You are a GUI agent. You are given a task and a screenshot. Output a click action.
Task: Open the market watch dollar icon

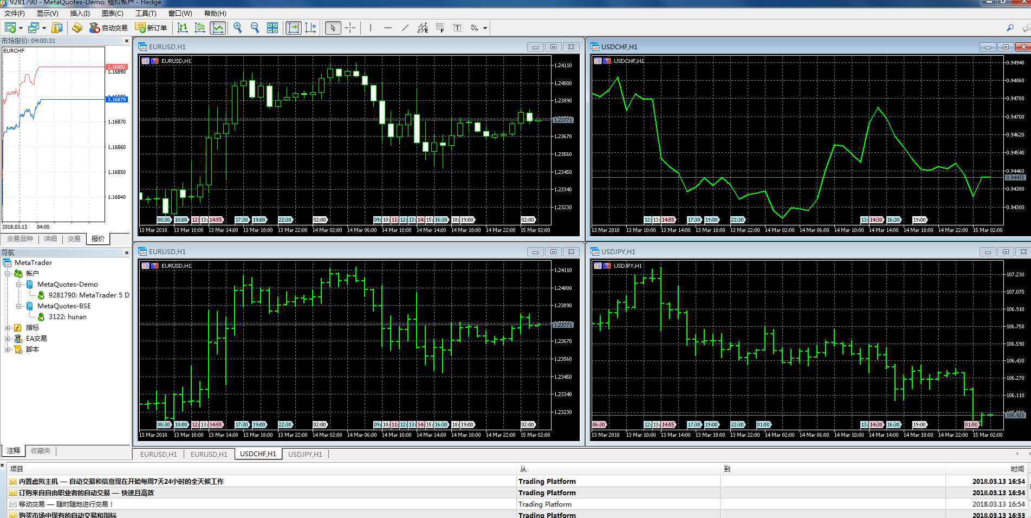57,28
